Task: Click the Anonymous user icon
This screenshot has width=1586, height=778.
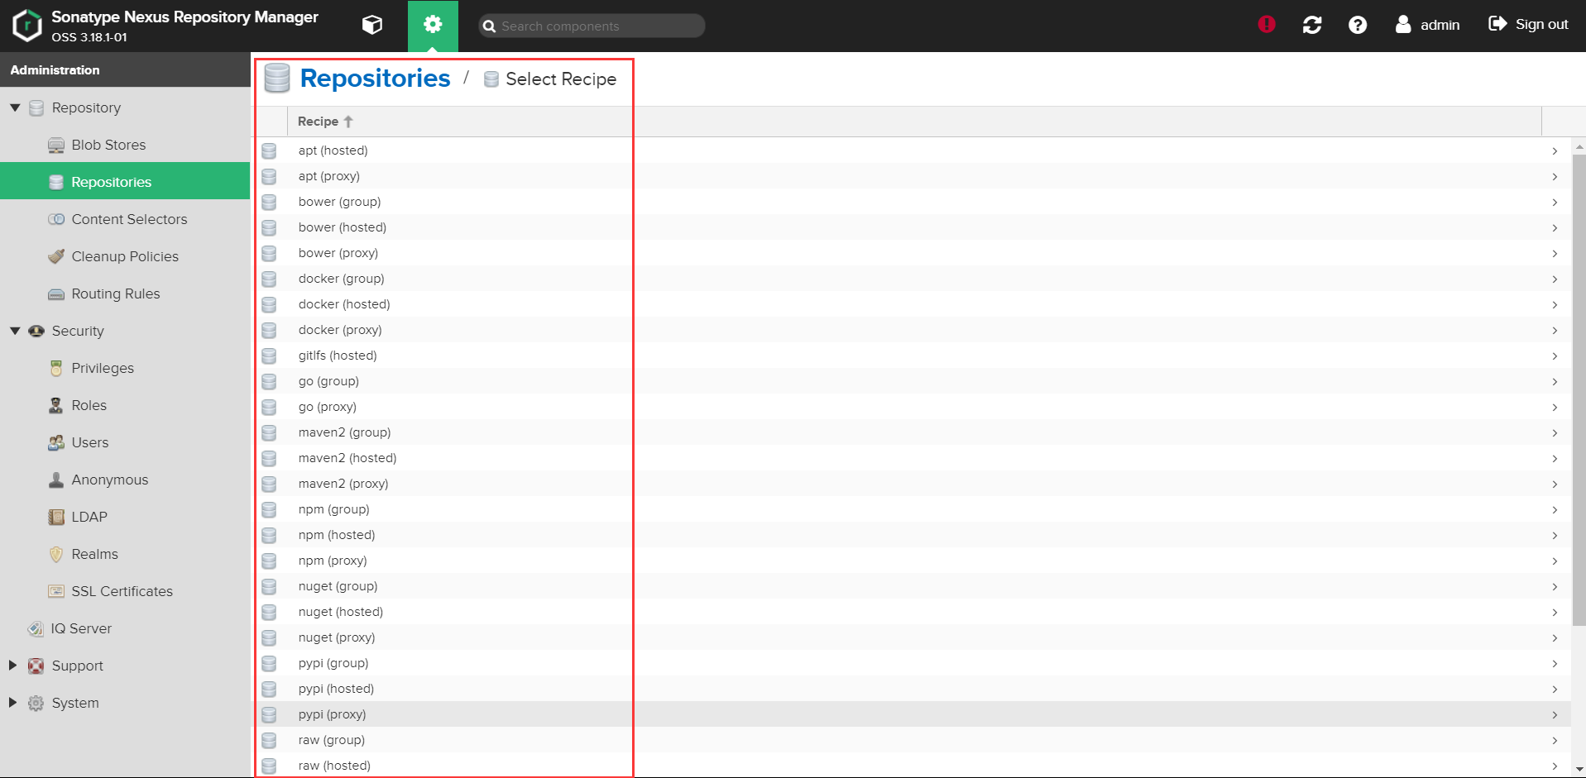Action: [56, 480]
